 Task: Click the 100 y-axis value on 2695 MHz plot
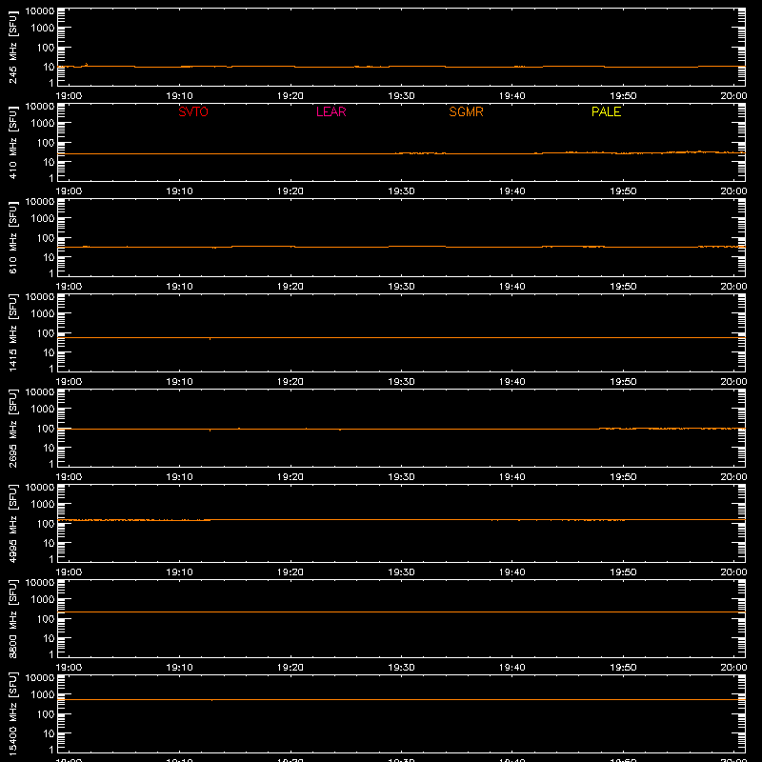click(46, 429)
